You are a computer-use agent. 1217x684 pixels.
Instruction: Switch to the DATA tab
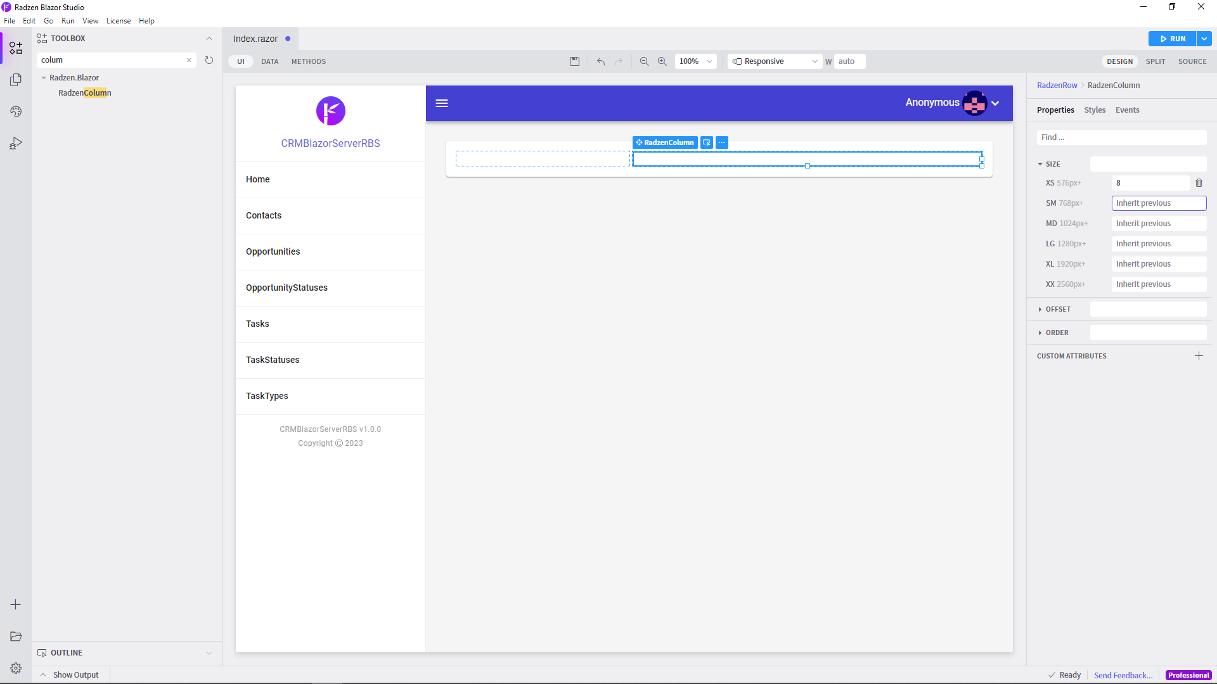pos(270,61)
